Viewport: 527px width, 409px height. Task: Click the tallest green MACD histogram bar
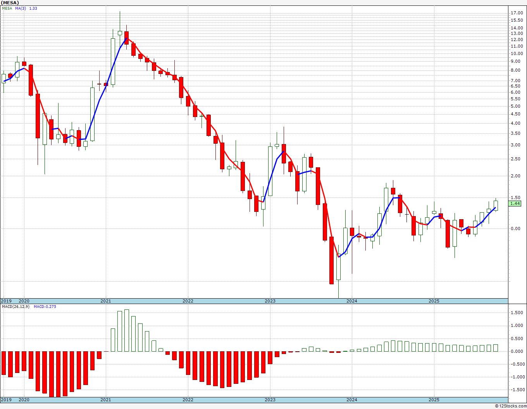(127, 330)
